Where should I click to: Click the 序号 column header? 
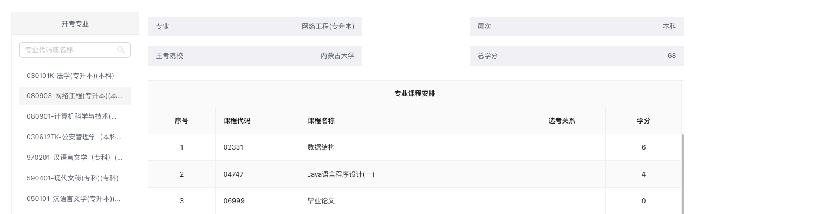click(181, 121)
